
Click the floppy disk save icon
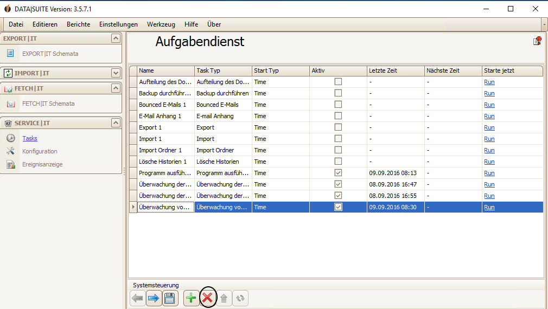click(170, 298)
